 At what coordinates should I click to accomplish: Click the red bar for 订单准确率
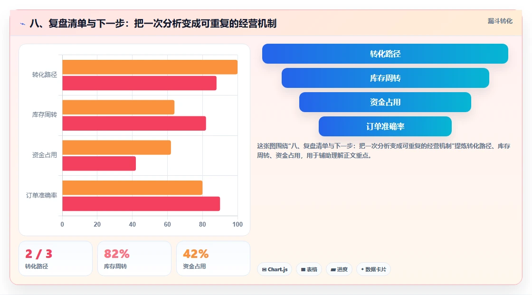click(x=141, y=204)
